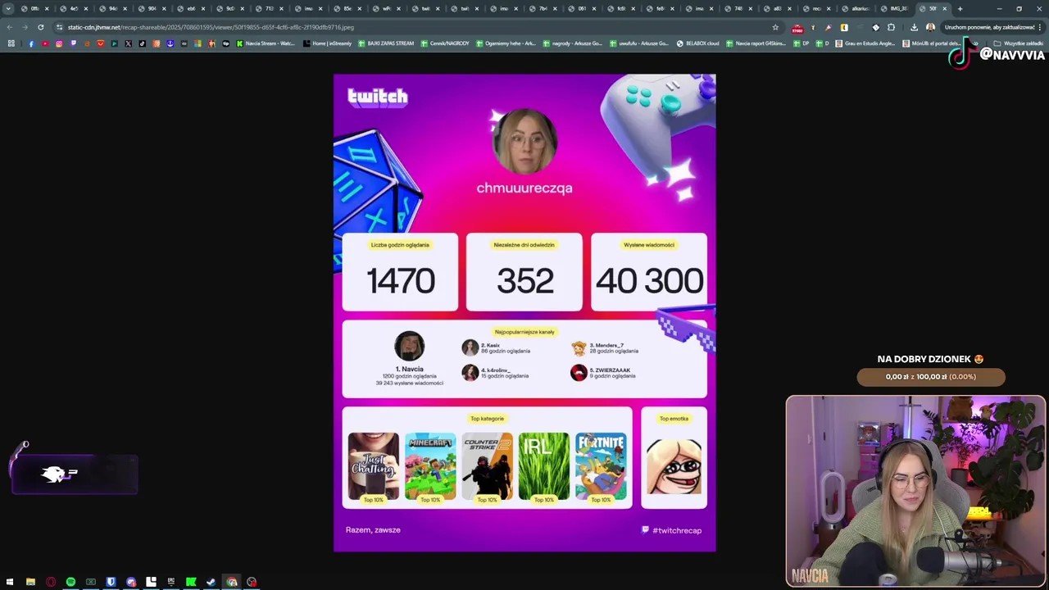Reload the current page

[x=40, y=27]
